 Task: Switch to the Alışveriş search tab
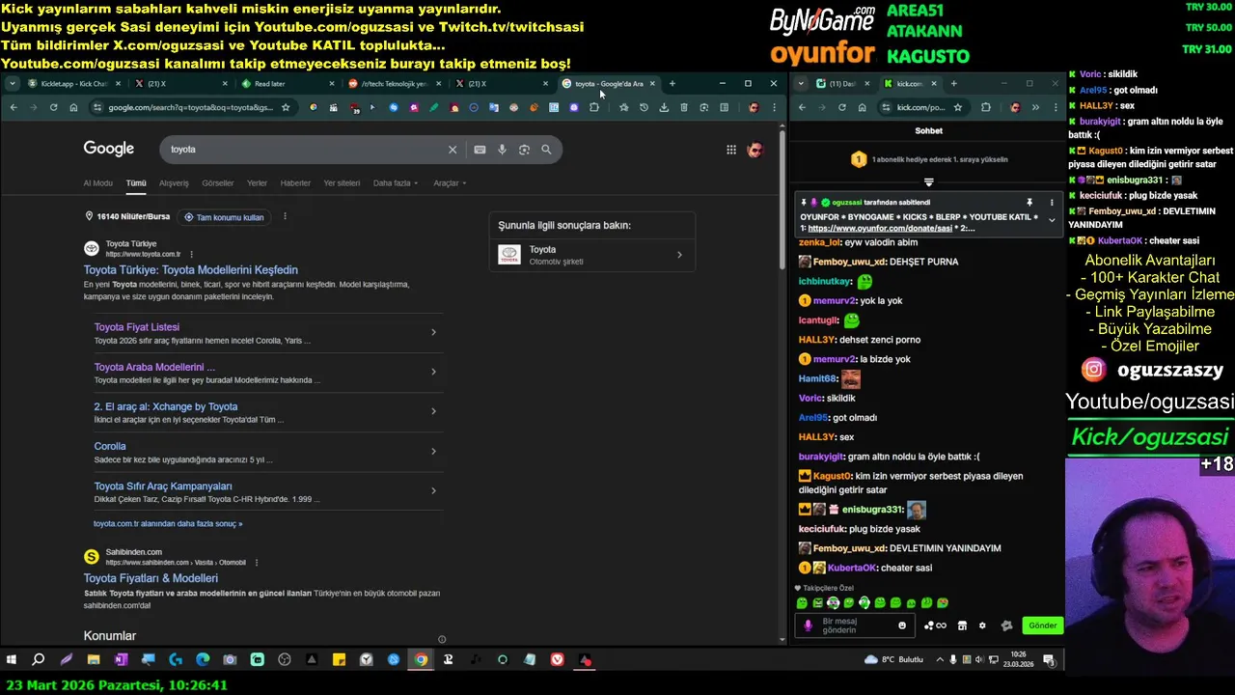pos(174,183)
